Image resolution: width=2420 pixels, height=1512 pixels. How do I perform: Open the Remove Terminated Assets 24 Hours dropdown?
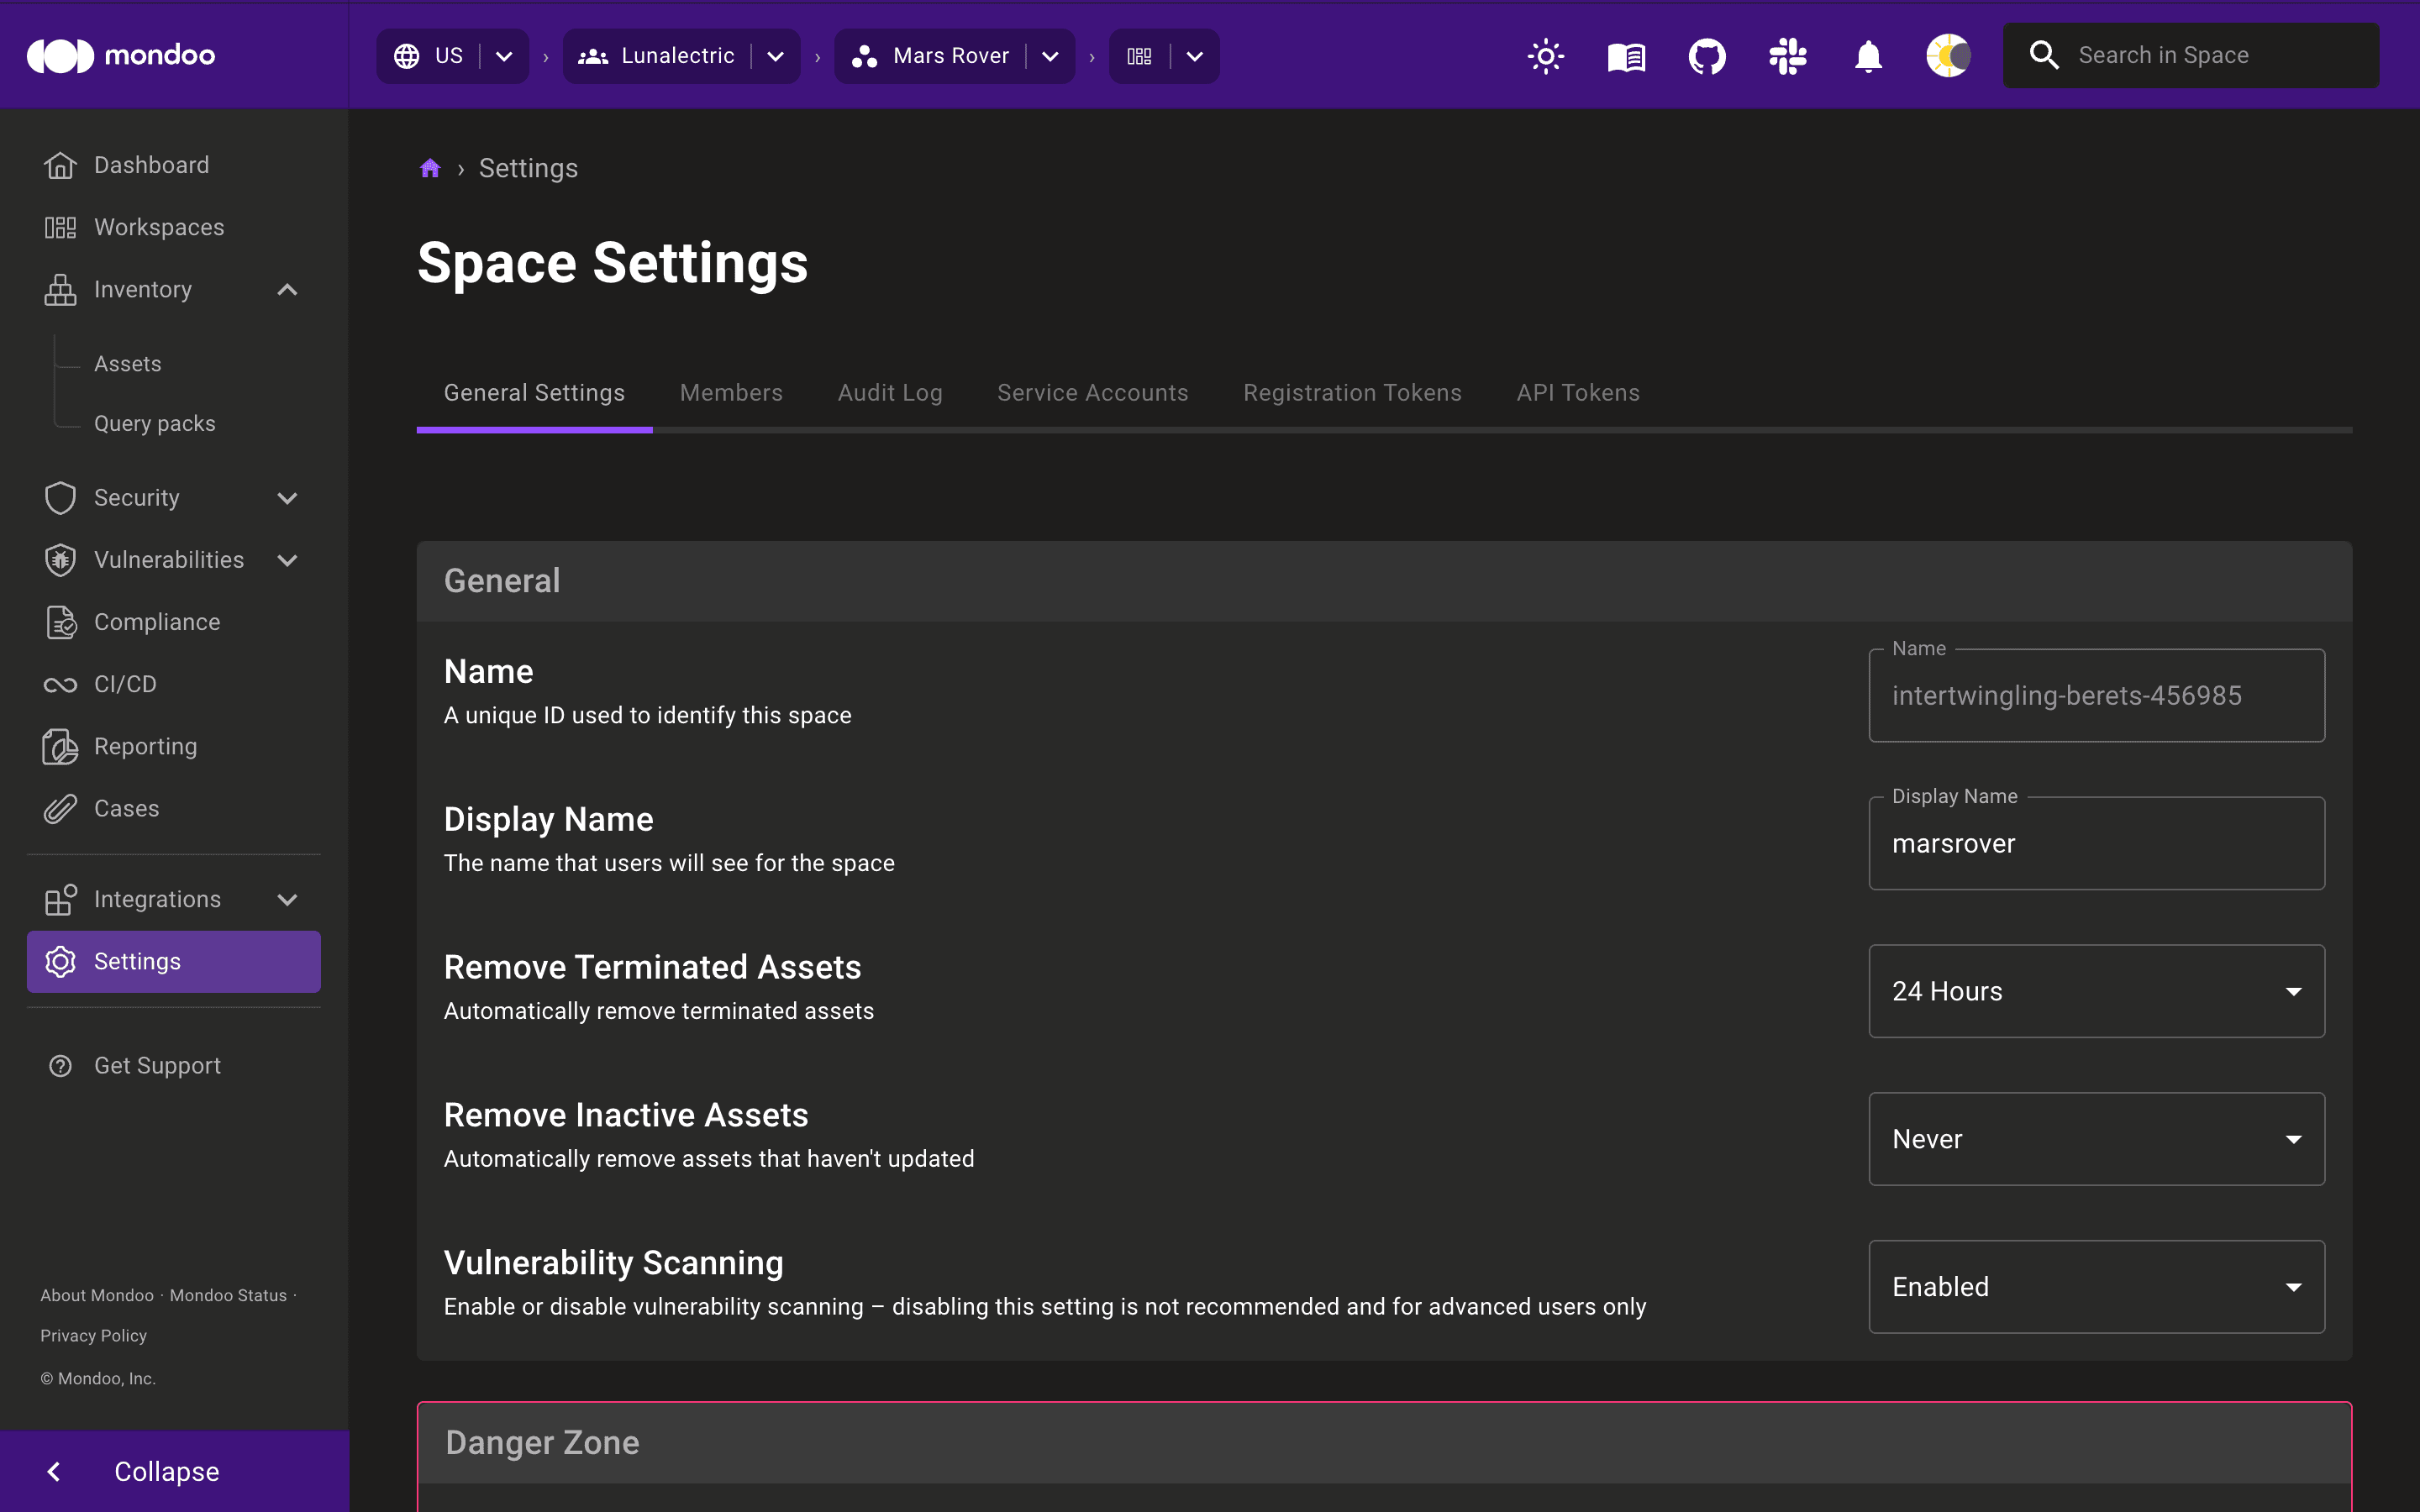2095,990
